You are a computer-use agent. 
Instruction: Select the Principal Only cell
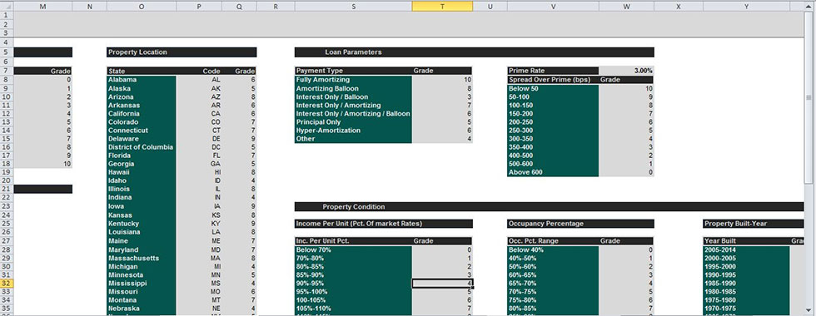tap(353, 122)
